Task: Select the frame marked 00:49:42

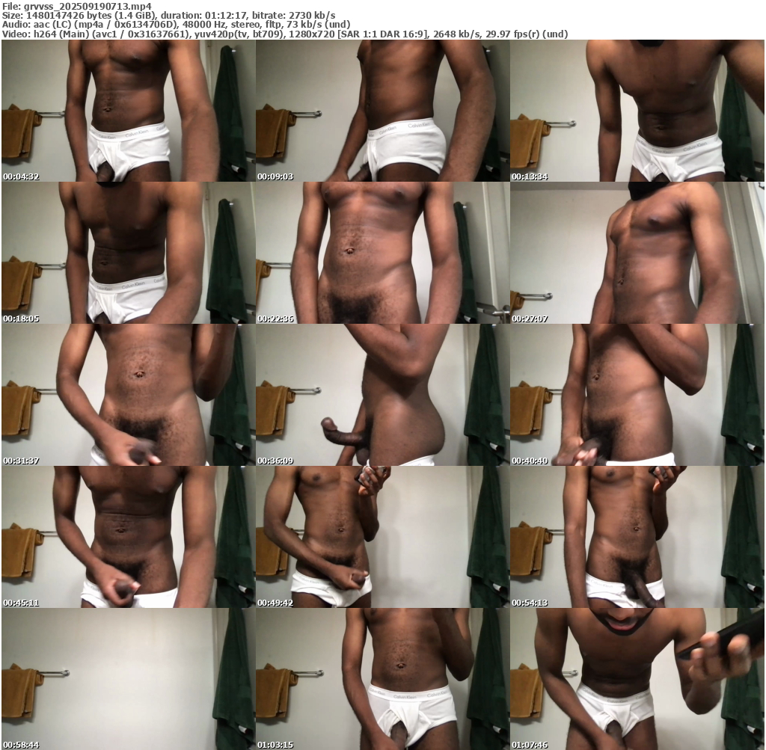Action: 382,537
